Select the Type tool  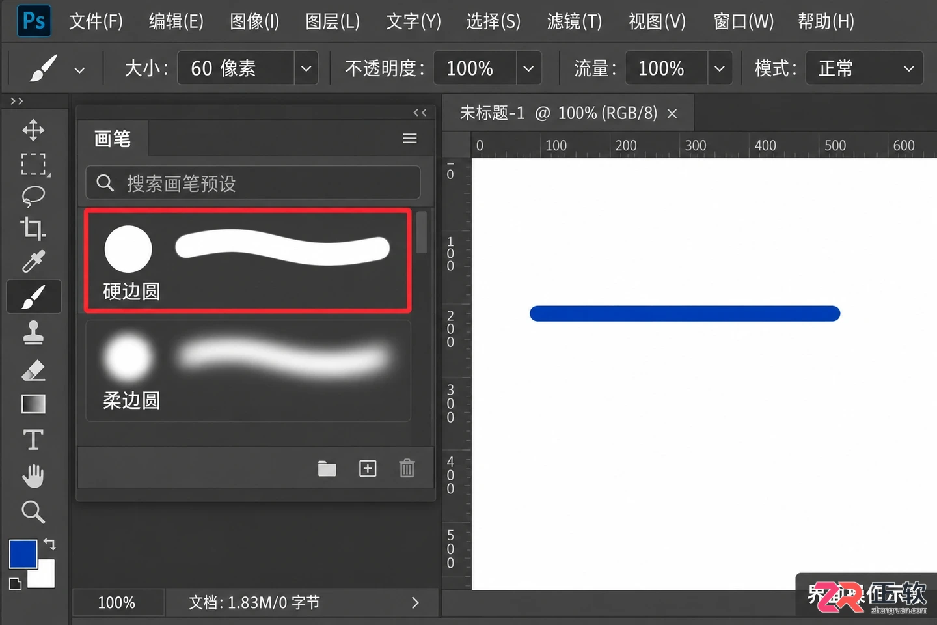[33, 440]
